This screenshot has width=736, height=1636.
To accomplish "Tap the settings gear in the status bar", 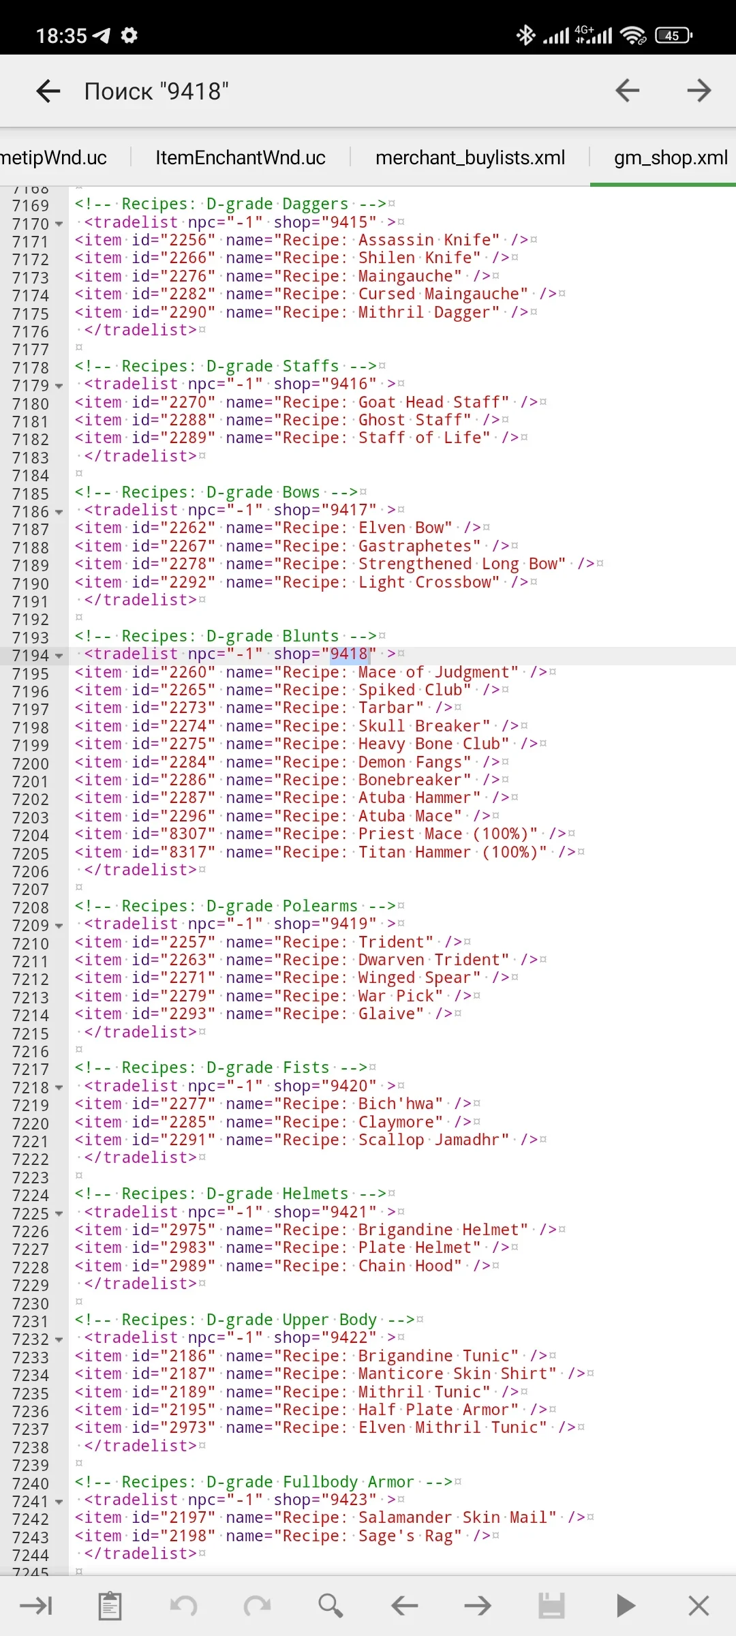I will (x=129, y=35).
